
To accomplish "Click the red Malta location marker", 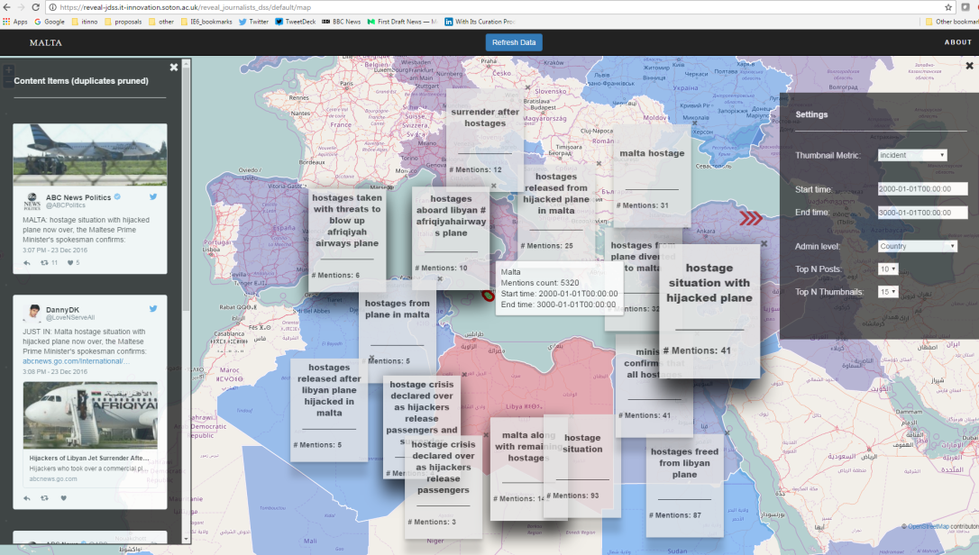I will 488,294.
